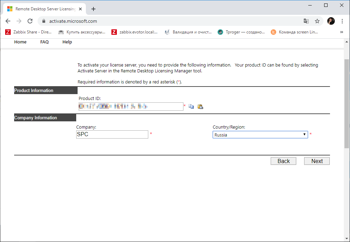
Task: Open new tab with plus button
Action: 93,9
